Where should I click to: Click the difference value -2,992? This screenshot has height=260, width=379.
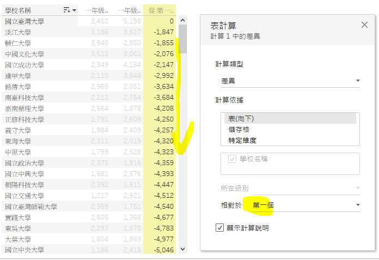click(164, 75)
